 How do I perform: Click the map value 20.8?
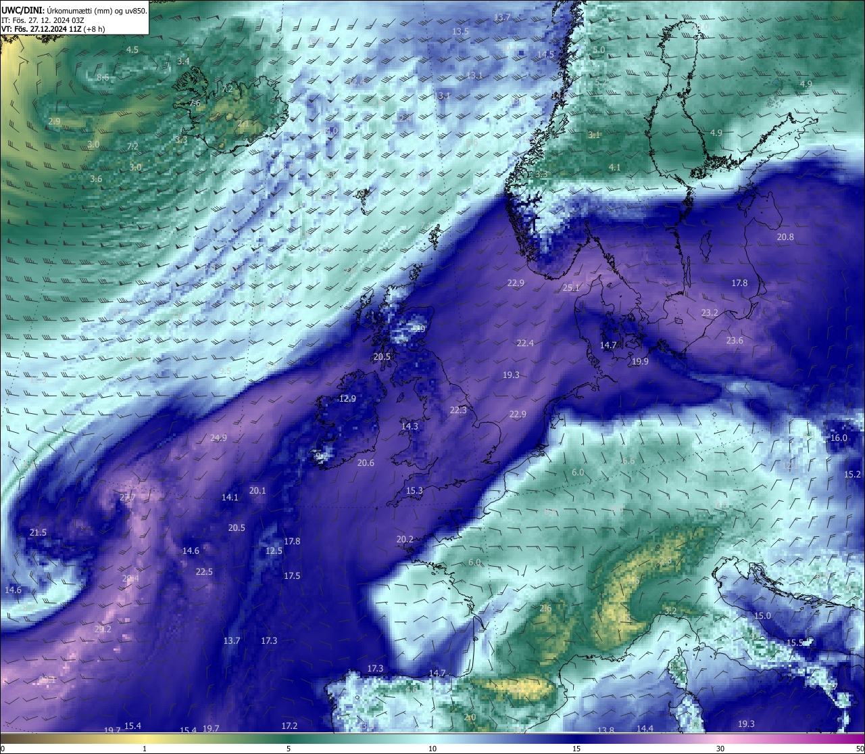(785, 237)
